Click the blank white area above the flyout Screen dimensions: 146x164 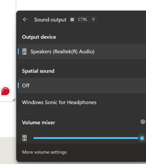(x=81, y=5)
